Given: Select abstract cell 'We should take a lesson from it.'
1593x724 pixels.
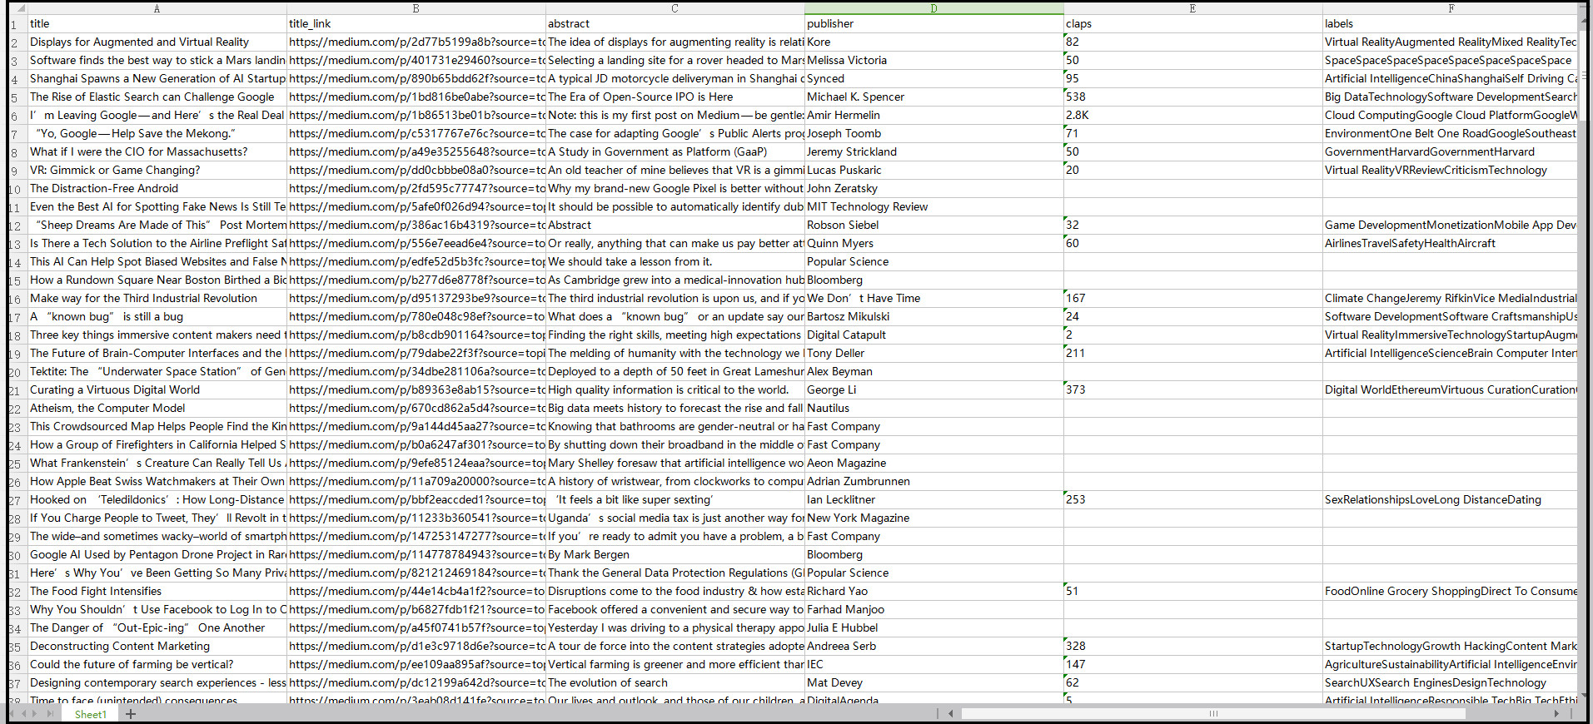Looking at the screenshot, I should 675,261.
